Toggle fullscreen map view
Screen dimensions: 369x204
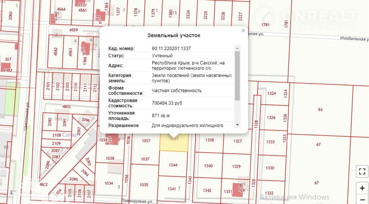click(x=362, y=171)
